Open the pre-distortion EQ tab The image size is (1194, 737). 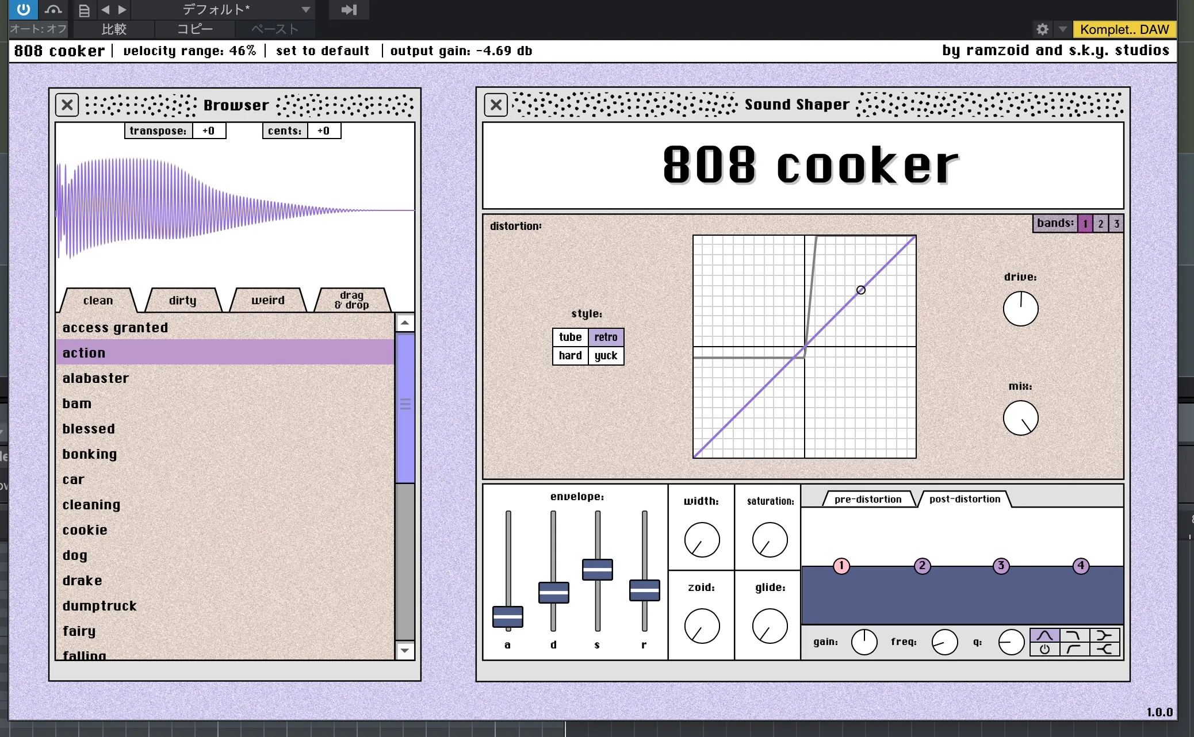pos(867,499)
